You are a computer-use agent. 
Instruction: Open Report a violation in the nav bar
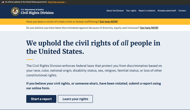pyautogui.click(x=147, y=11)
